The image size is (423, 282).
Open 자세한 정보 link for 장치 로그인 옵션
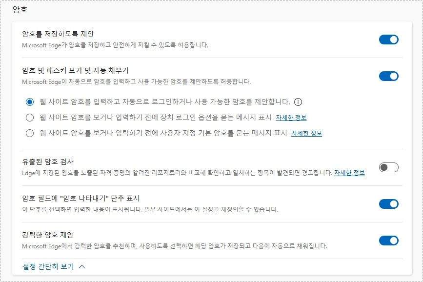click(291, 118)
